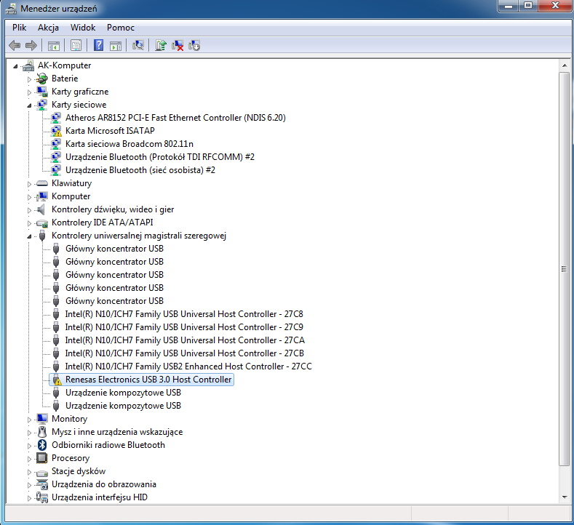The width and height of the screenshot is (574, 525).
Task: Expand the Komputer category
Action: pos(29,197)
